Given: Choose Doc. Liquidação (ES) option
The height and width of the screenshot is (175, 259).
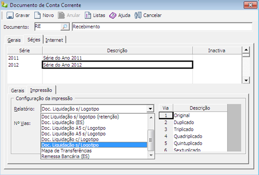Looking at the screenshot, I should [x=94, y=122].
